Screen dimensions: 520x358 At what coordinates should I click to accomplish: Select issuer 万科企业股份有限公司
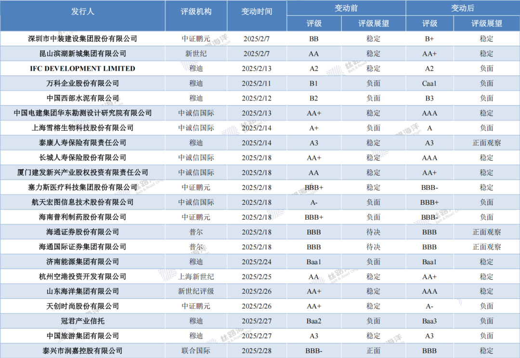pos(83,84)
